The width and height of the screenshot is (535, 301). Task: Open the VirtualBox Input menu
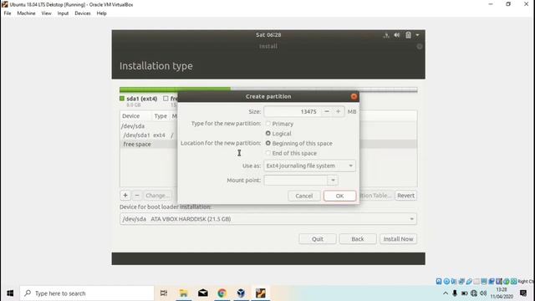63,13
